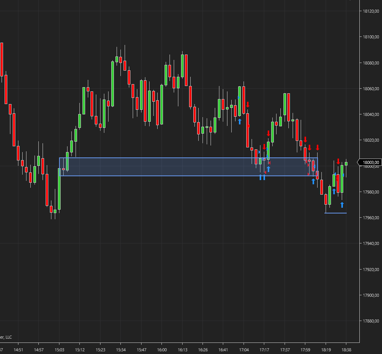Click the 17900,00 price axis label
This screenshot has width=382, height=354.
[x=371, y=295]
